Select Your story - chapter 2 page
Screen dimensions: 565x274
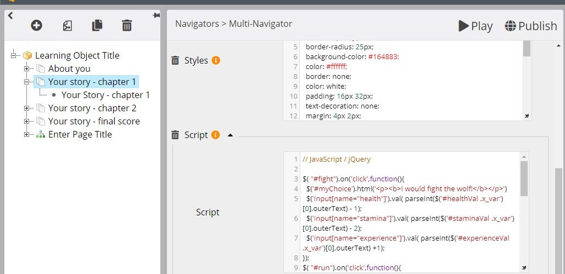coord(92,108)
